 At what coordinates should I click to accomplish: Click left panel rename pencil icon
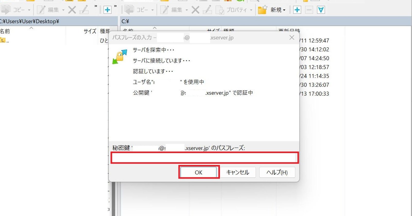pyautogui.click(x=84, y=10)
